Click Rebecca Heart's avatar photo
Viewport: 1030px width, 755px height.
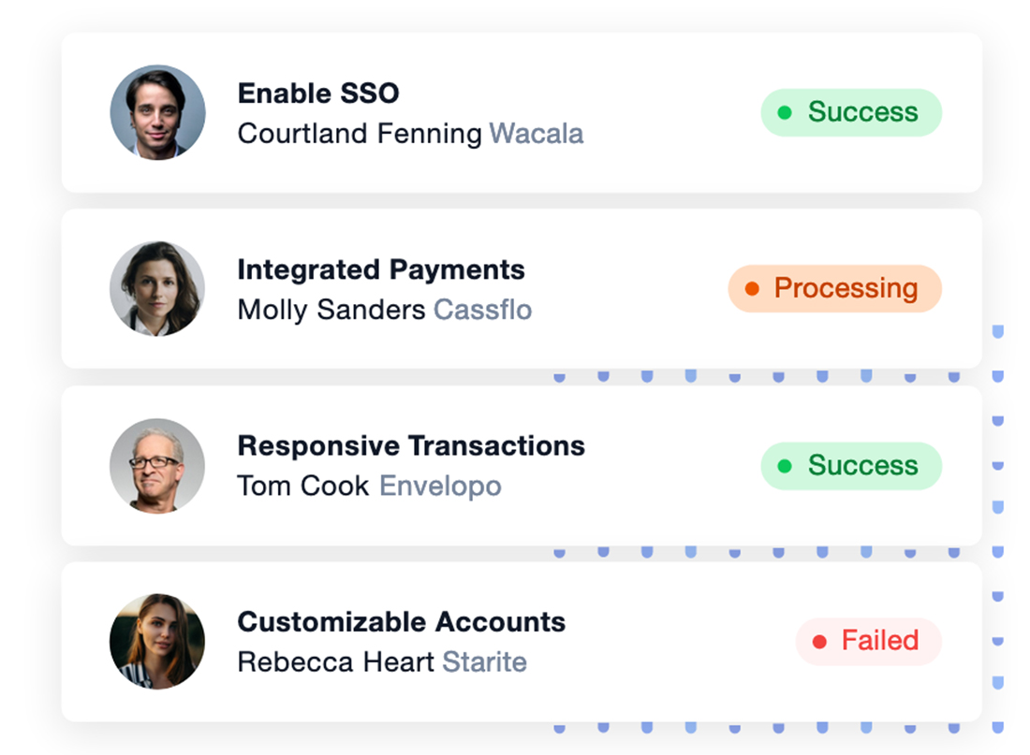pos(157,642)
